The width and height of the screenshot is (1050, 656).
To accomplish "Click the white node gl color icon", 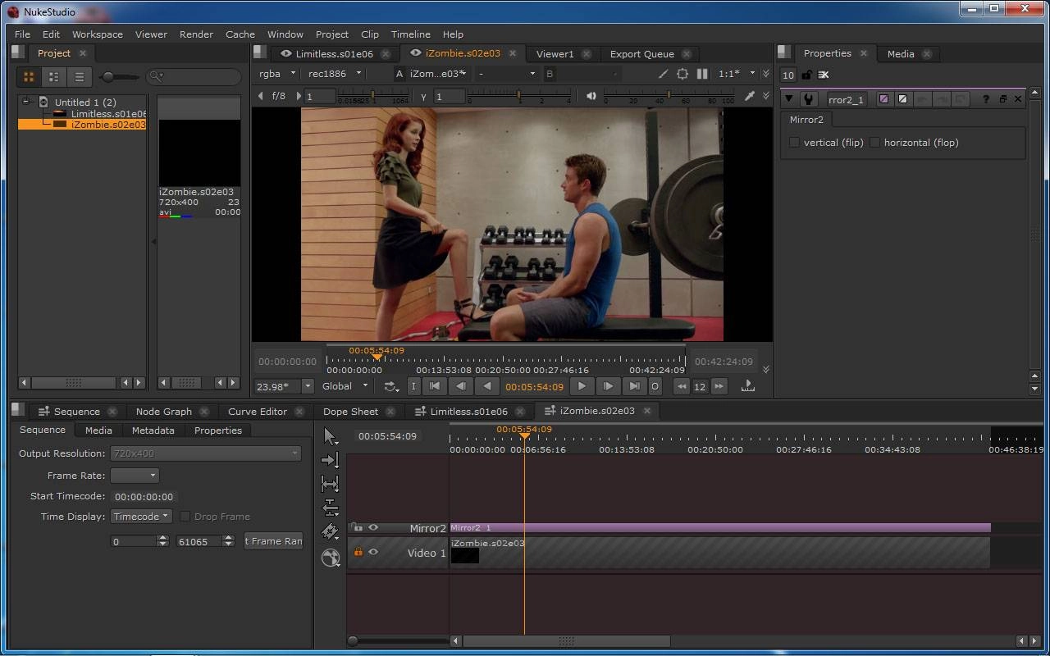I will [x=902, y=99].
